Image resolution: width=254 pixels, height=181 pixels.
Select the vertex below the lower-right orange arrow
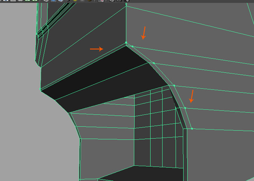[x=185, y=108]
